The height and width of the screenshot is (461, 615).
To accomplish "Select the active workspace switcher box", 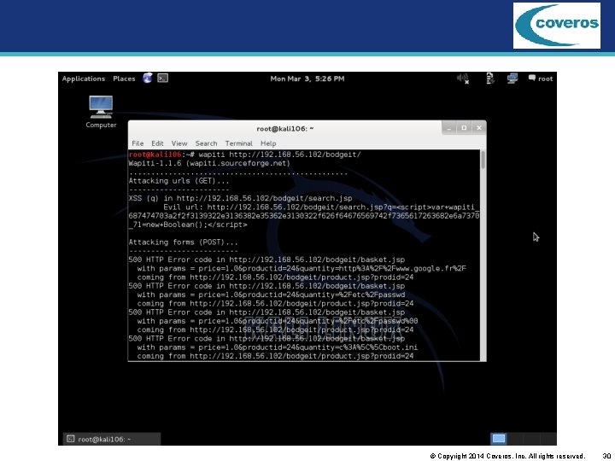I will 499,439.
